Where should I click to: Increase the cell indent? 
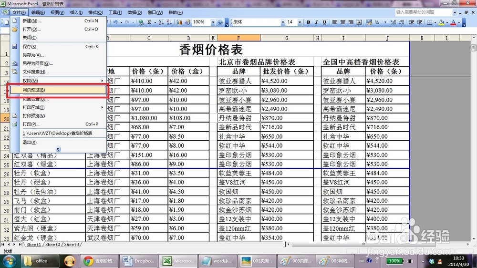tap(419, 22)
